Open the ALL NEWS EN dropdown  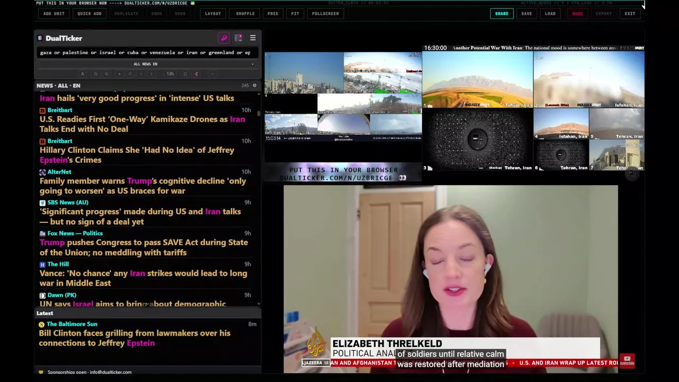tap(145, 64)
